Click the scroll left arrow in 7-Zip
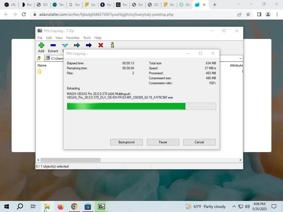 pos(38,160)
